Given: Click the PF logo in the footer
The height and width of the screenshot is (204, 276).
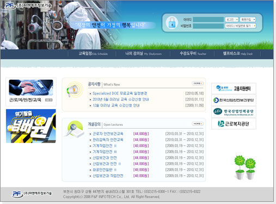Looking at the screenshot, I should (x=32, y=194).
